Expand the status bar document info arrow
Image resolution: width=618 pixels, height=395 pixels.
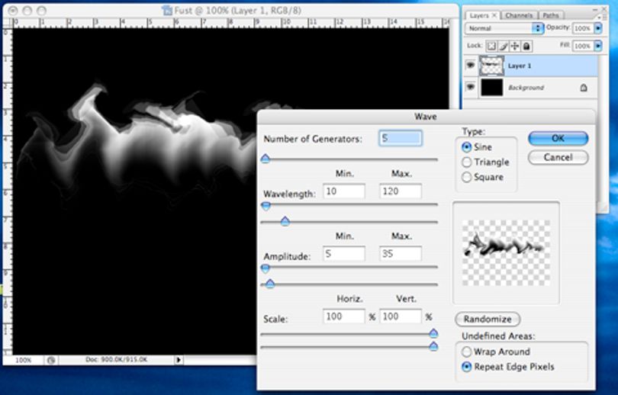(179, 360)
